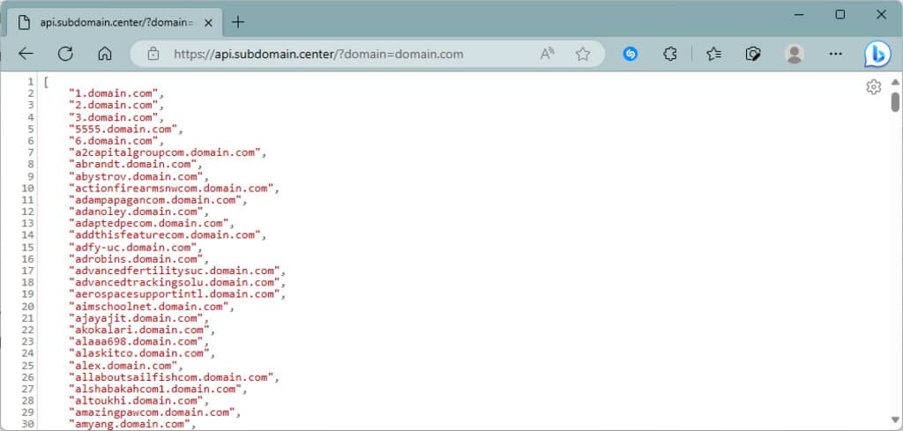Click the vertical scrollbar up arrow
The image size is (903, 431).
(895, 82)
